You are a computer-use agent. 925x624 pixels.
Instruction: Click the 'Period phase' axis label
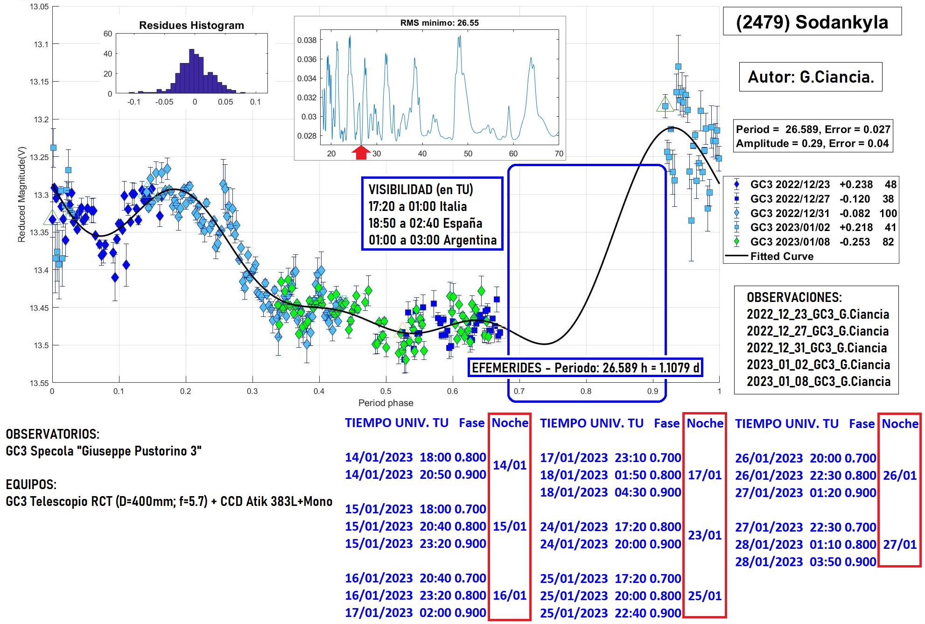385,403
